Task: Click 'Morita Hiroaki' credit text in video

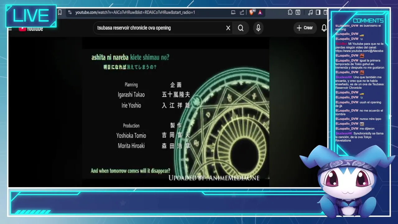Action: coord(131,146)
